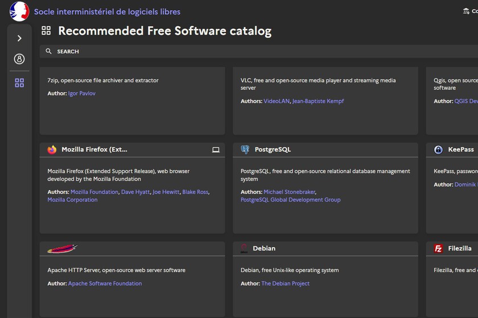Expand the left sidebar chevron
The image size is (478, 318).
tap(19, 38)
